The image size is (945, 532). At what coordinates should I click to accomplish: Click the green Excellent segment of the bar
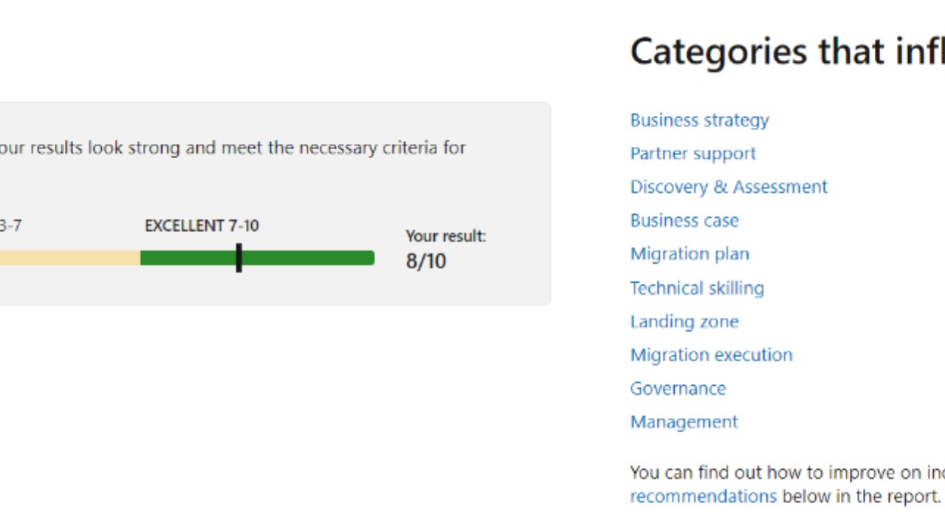pyautogui.click(x=310, y=258)
